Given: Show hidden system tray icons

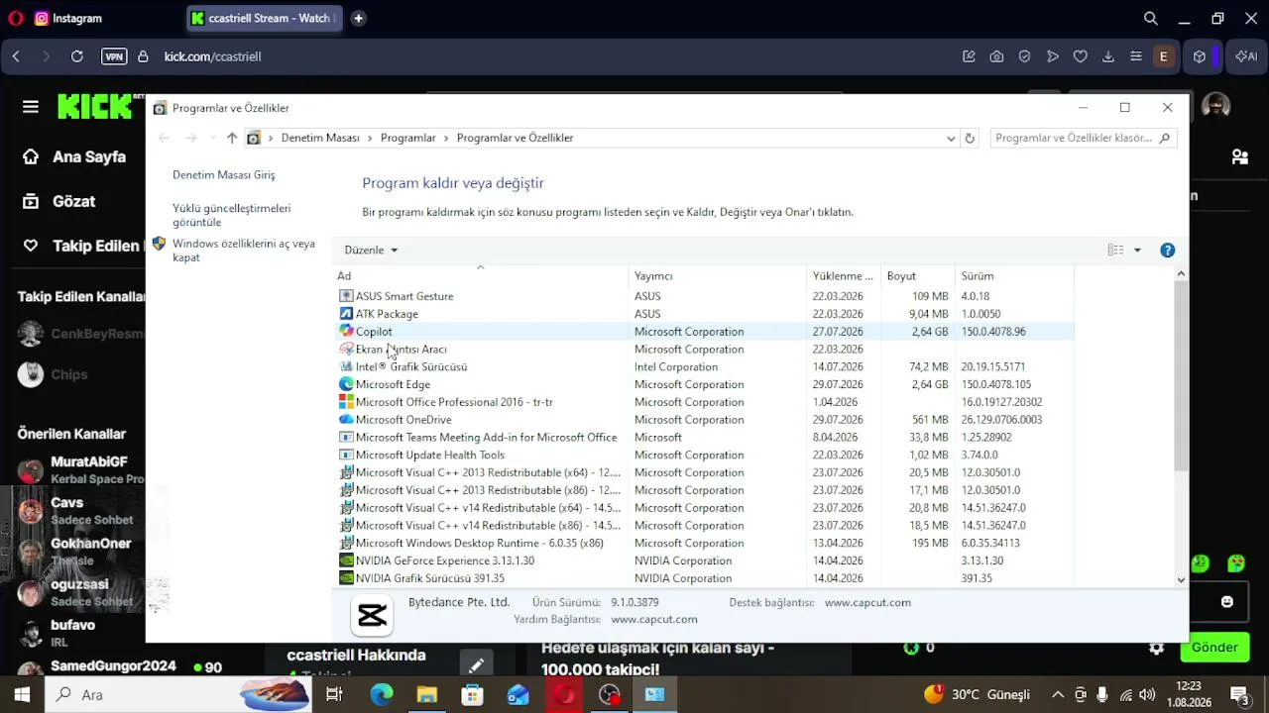Looking at the screenshot, I should point(1058,694).
